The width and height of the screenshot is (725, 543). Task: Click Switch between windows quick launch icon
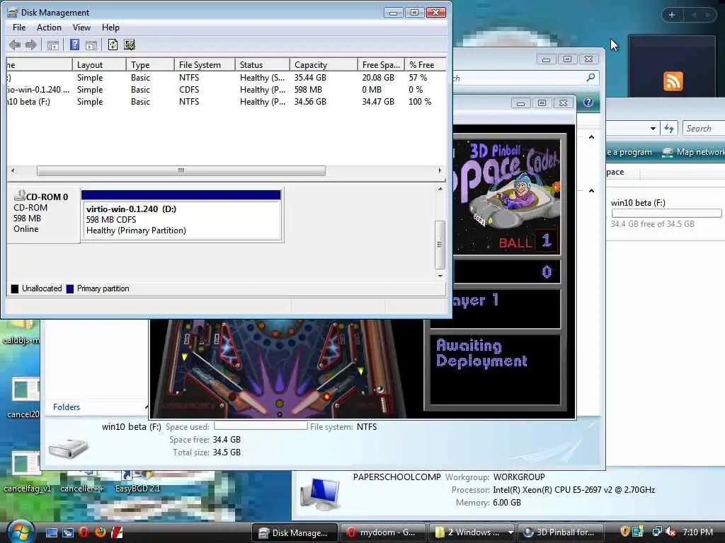pos(68,532)
